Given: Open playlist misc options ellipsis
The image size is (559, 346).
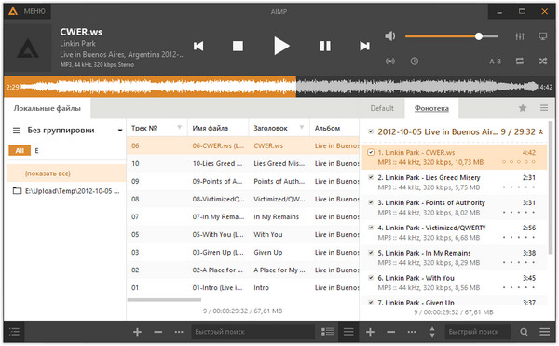Looking at the screenshot, I should click(x=412, y=332).
